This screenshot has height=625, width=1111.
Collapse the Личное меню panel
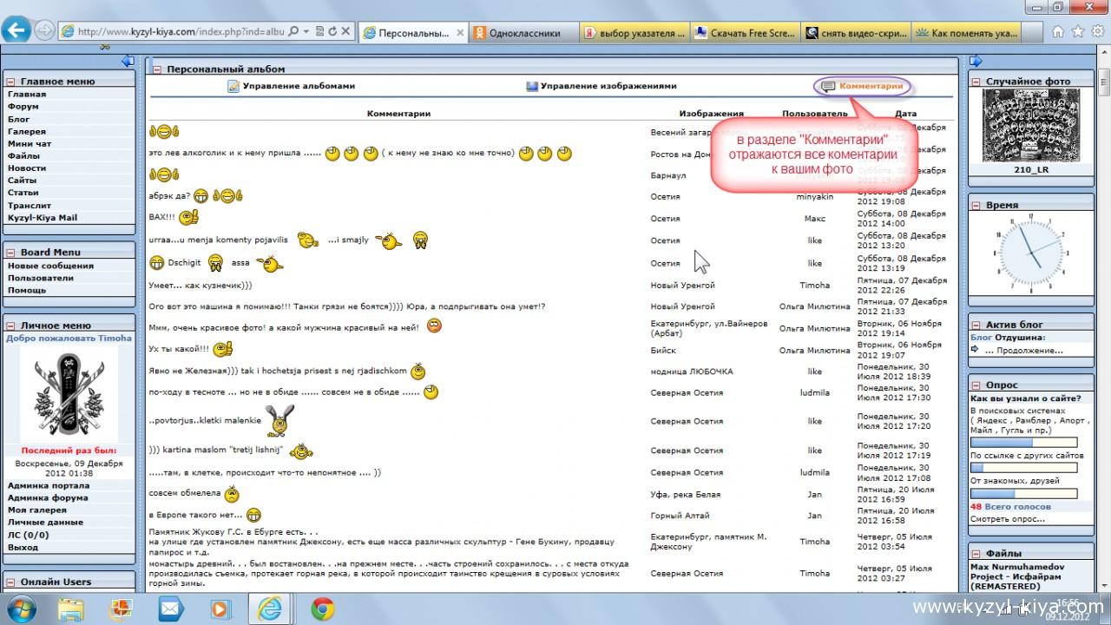pyautogui.click(x=10, y=326)
